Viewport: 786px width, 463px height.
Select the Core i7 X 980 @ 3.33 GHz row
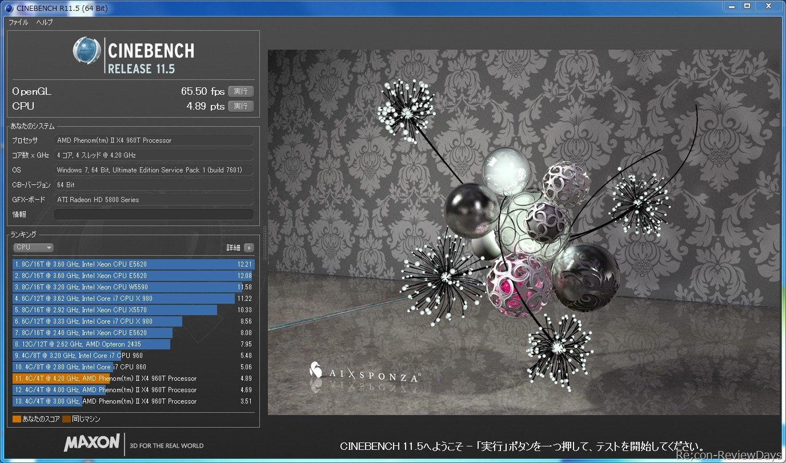pos(133,321)
